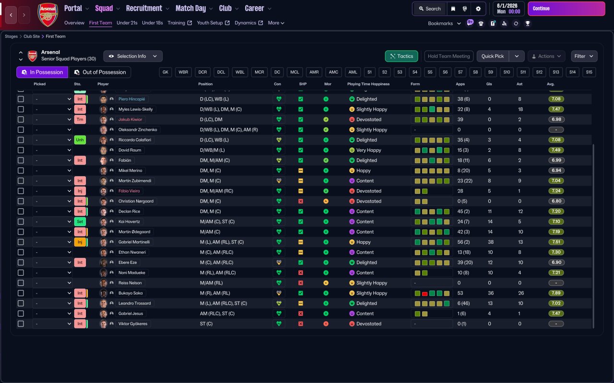Click the Unh status badge for Riccardo Calafiori
Screen dimensions: 614x383
click(80, 140)
